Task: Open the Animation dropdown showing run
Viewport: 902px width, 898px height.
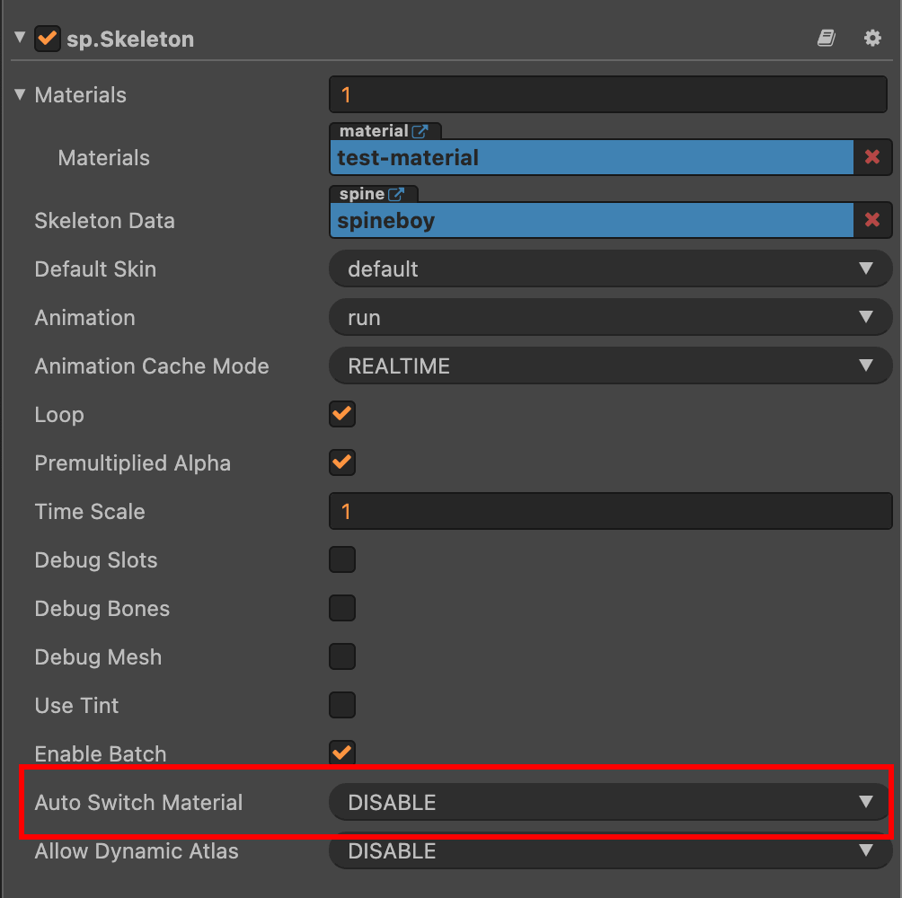Action: point(610,317)
